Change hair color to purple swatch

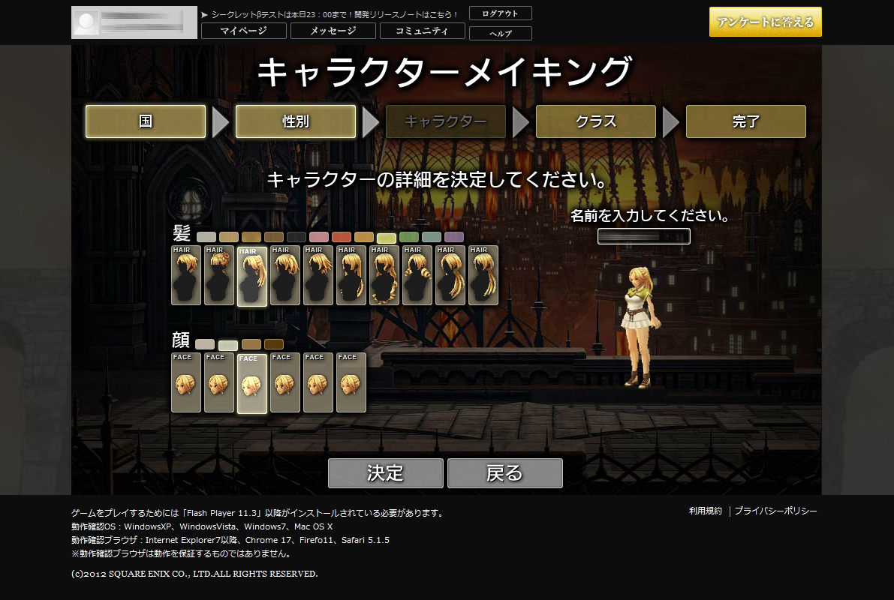[x=454, y=236]
